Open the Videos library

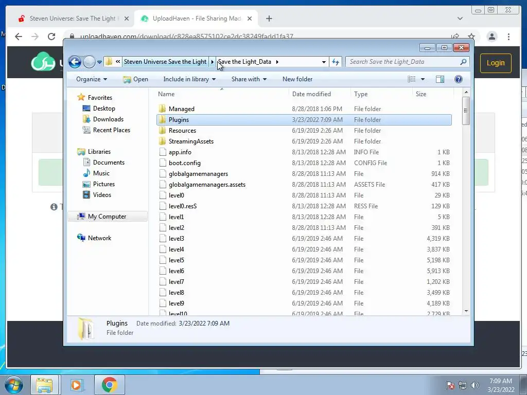102,195
